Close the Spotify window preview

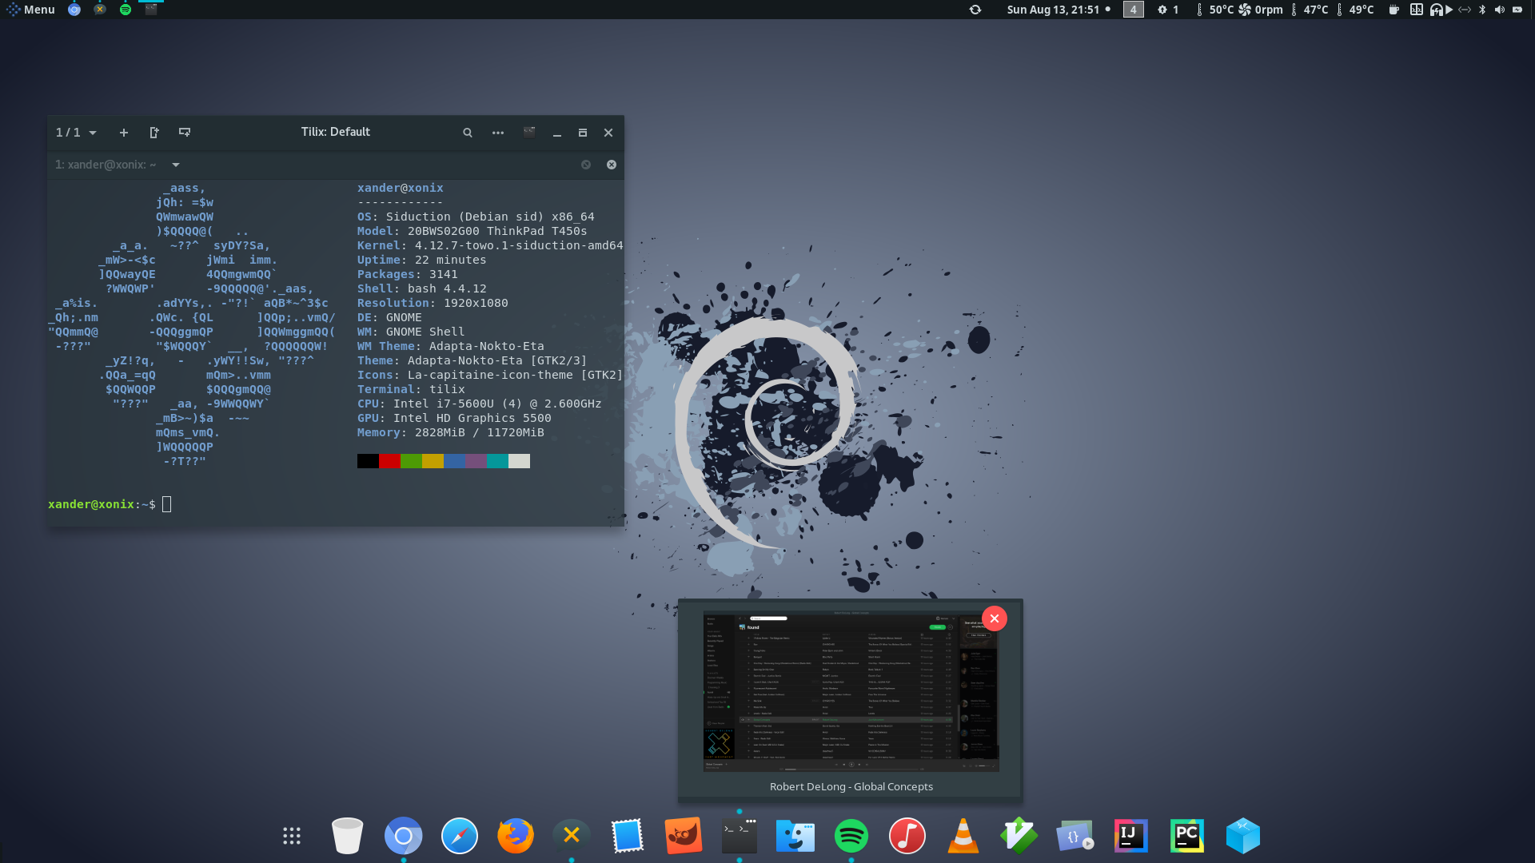pos(994,618)
